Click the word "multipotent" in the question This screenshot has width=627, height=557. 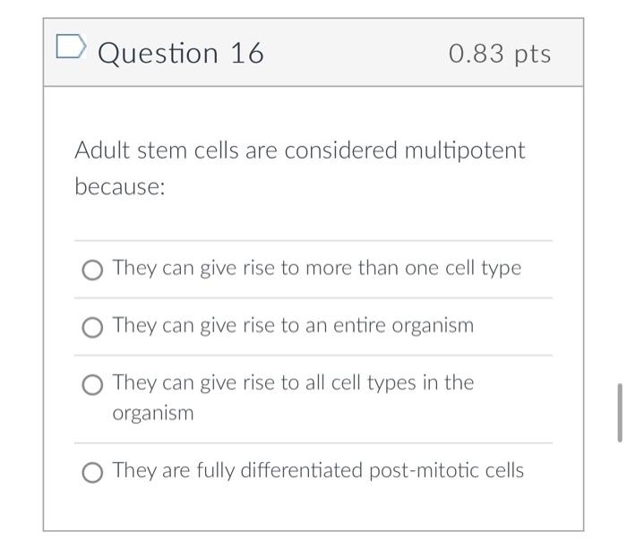(x=464, y=151)
